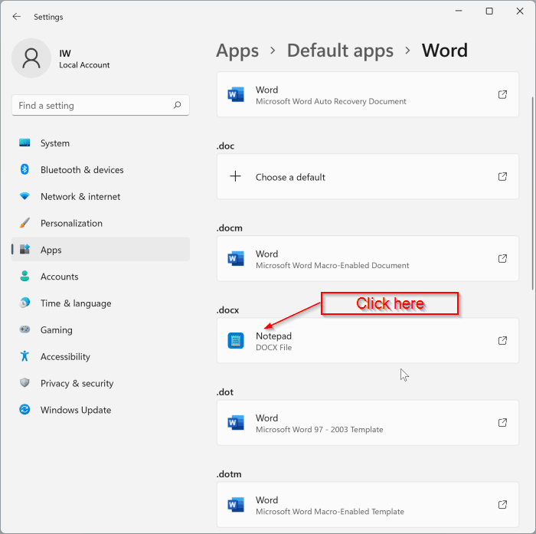
Task: Open Privacy & security
Action: [x=100, y=383]
